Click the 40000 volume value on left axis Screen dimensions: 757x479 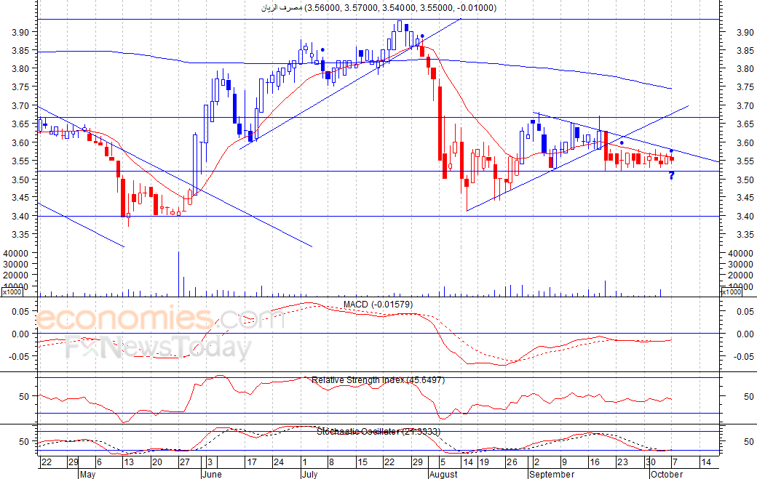(17, 253)
